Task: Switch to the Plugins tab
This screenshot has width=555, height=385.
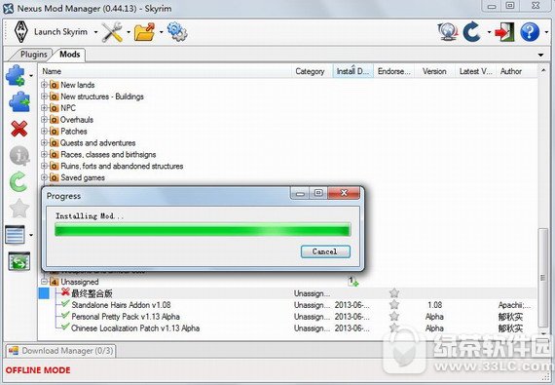Action: pyautogui.click(x=34, y=55)
